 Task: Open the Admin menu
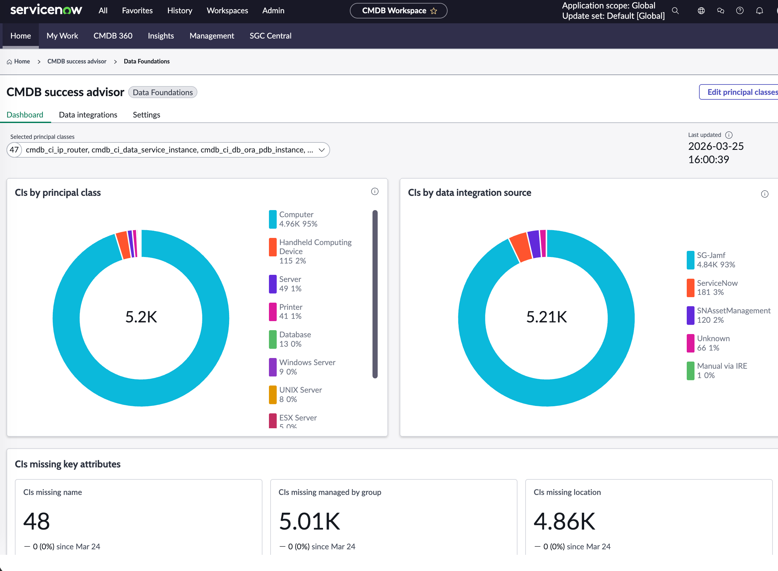coord(273,11)
